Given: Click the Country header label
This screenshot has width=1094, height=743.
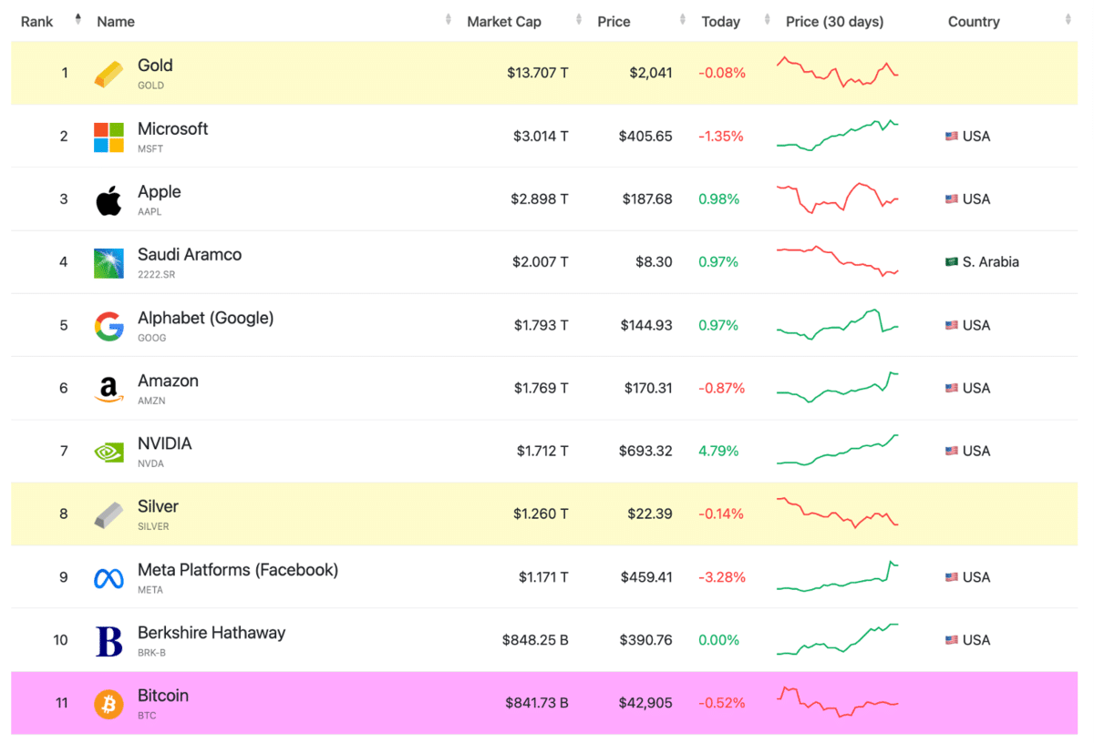Looking at the screenshot, I should pyautogui.click(x=974, y=22).
